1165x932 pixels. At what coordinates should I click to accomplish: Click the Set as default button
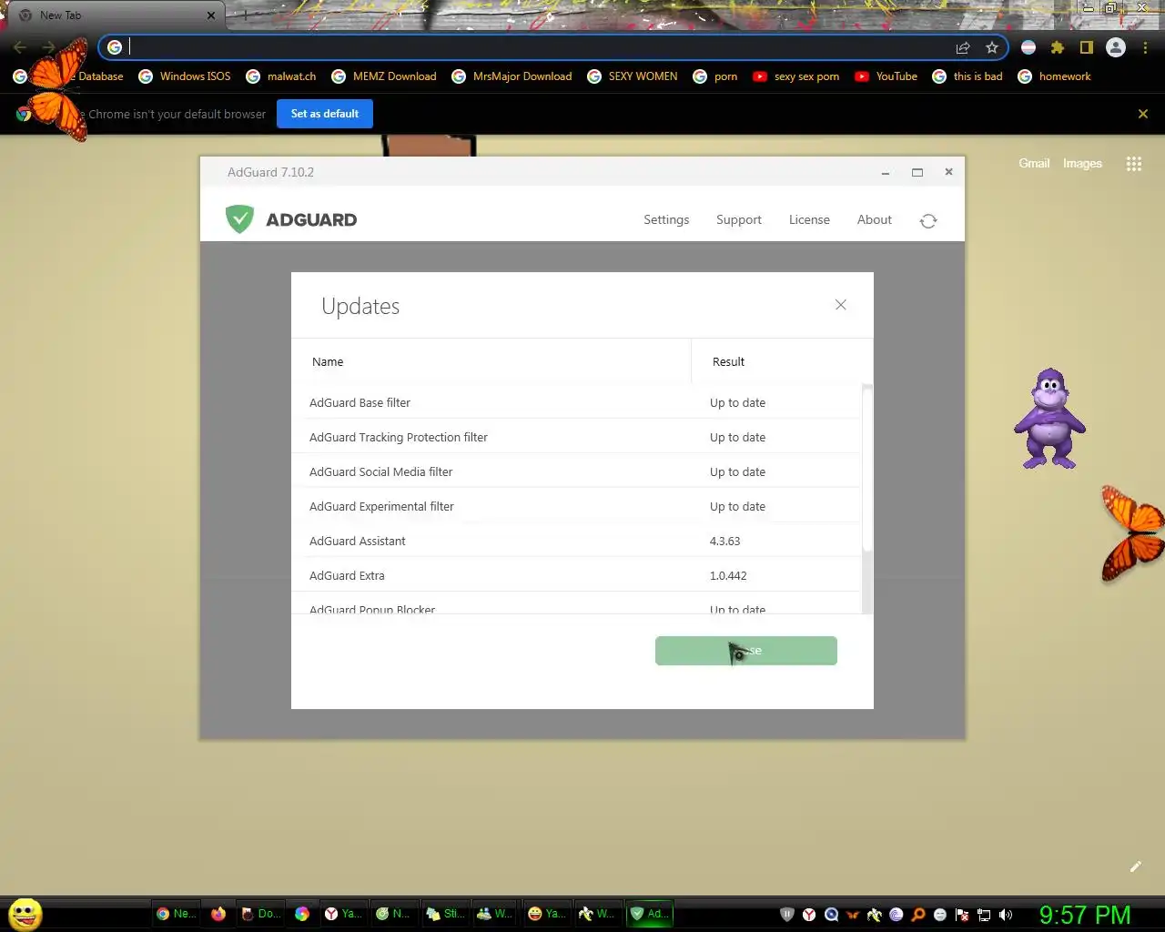click(x=325, y=114)
